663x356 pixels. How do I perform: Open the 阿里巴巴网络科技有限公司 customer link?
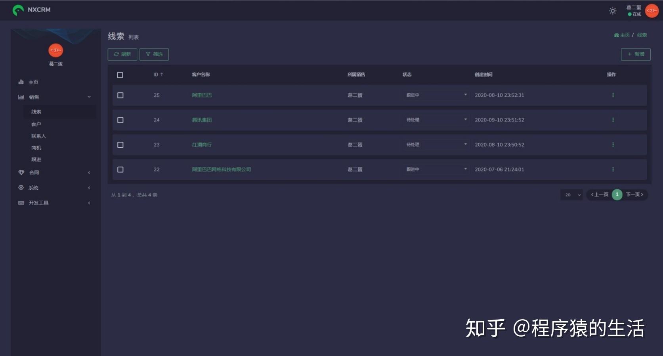tap(221, 169)
